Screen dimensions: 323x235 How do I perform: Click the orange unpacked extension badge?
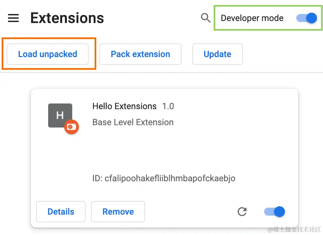click(72, 127)
